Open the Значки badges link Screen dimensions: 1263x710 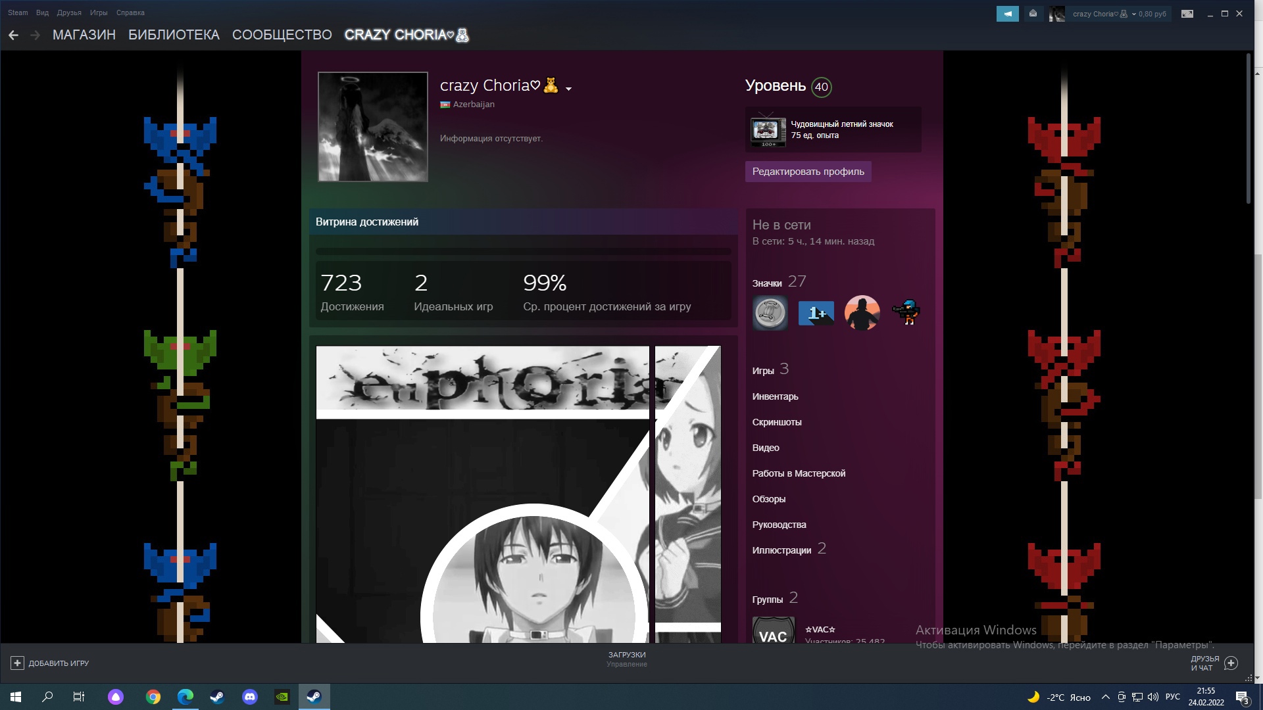tap(767, 283)
